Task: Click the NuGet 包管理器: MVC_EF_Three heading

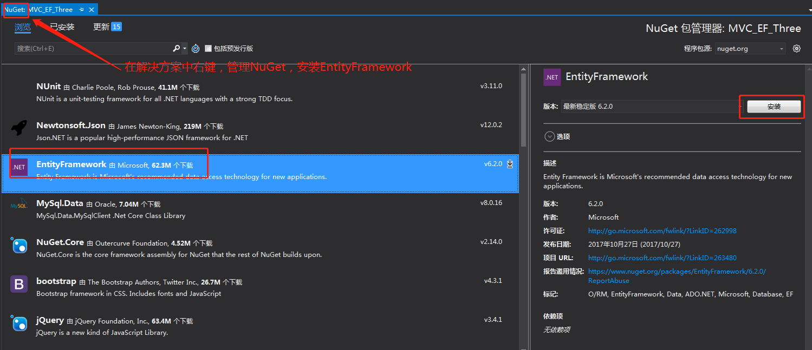Action: 723,29
